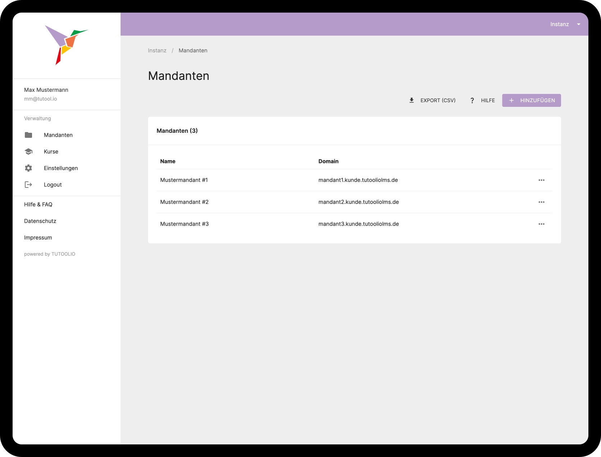Click the hummingbird logo in sidebar
601x457 pixels.
[66, 45]
